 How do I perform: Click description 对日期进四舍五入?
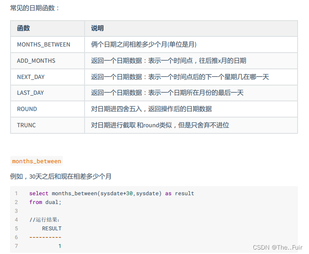pyautogui.click(x=151, y=109)
